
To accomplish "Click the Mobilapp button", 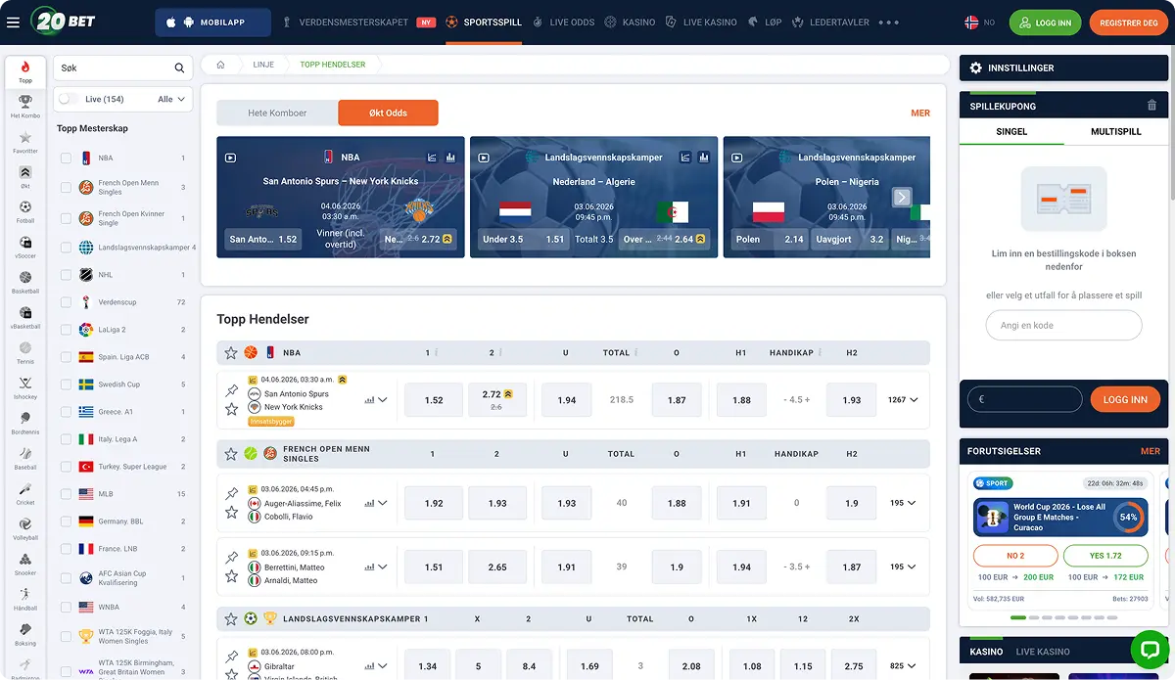I will click(212, 23).
